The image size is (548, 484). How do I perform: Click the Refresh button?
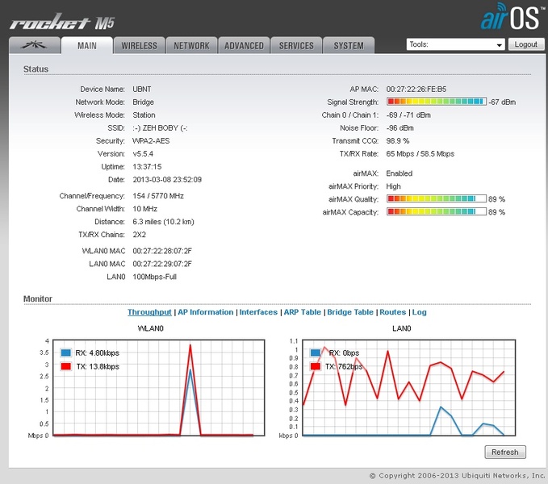click(505, 452)
